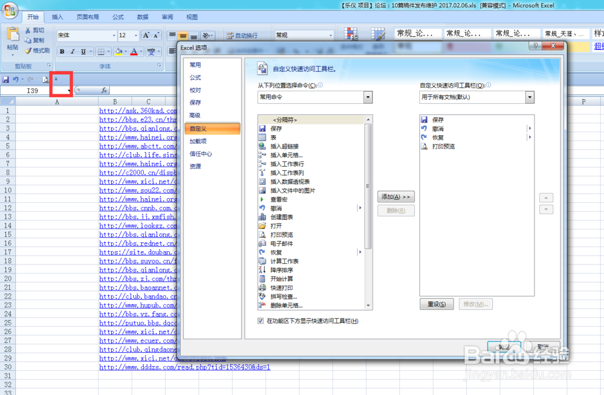Select 快速打印 in the command list
The width and height of the screenshot is (604, 395).
(x=311, y=288)
